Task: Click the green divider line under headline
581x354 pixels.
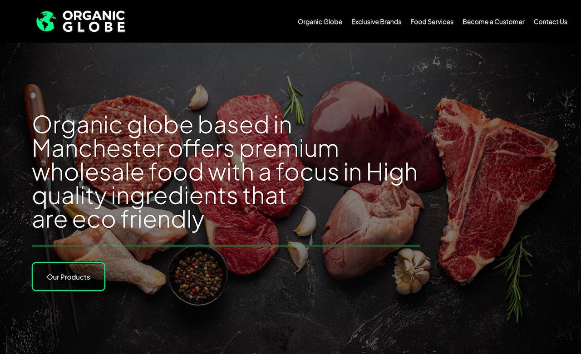Action: pos(226,246)
